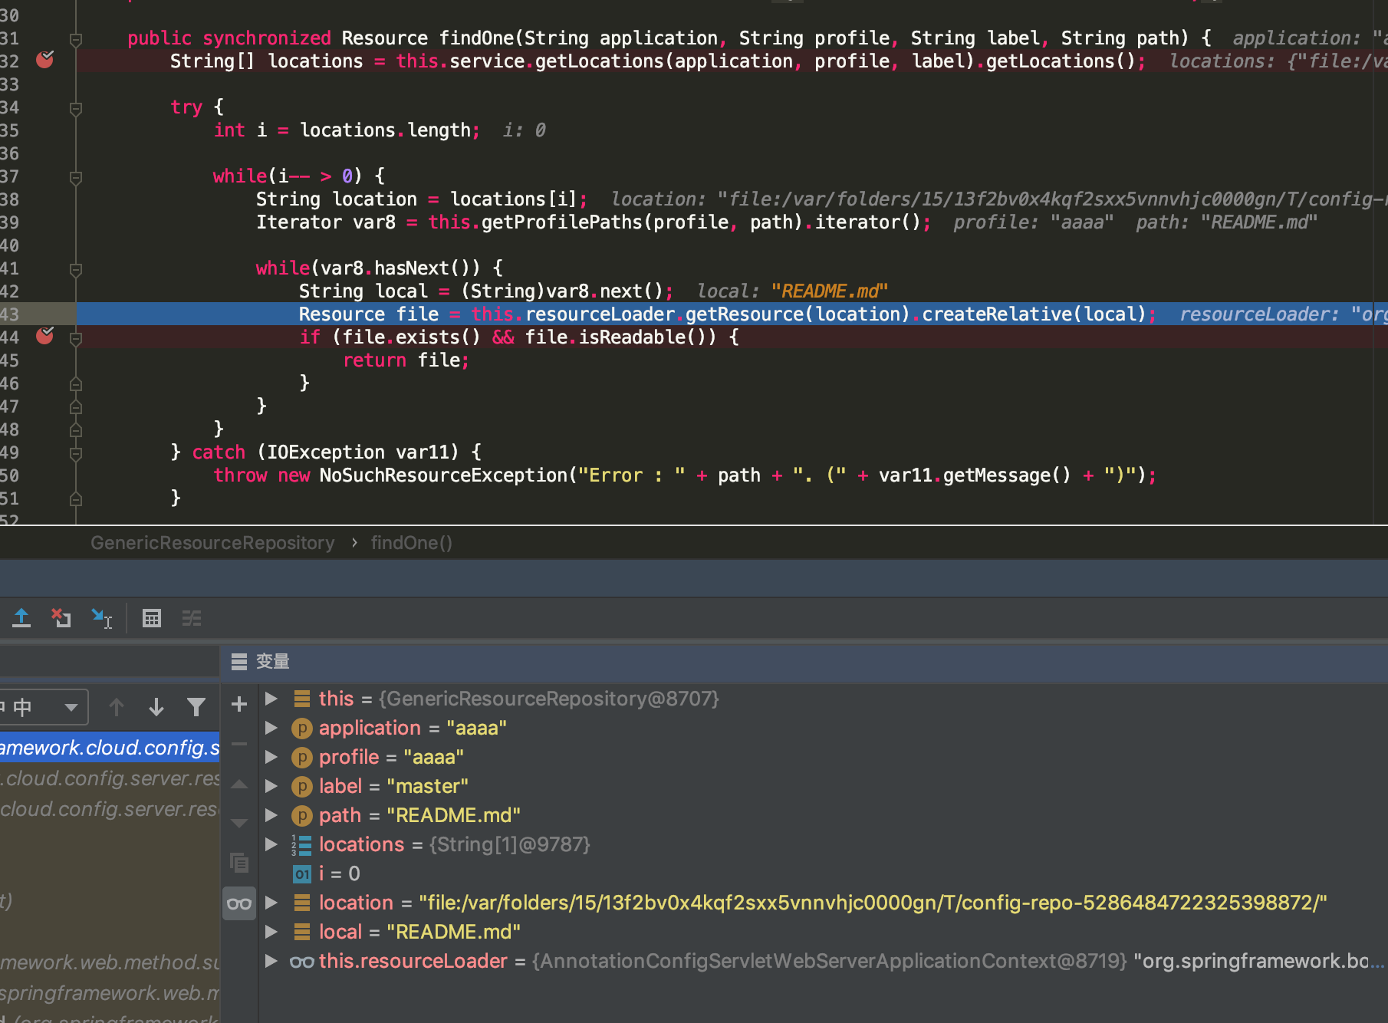1388x1023 pixels.
Task: Click the GenericResourceRepository breadcrumb
Action: point(212,543)
